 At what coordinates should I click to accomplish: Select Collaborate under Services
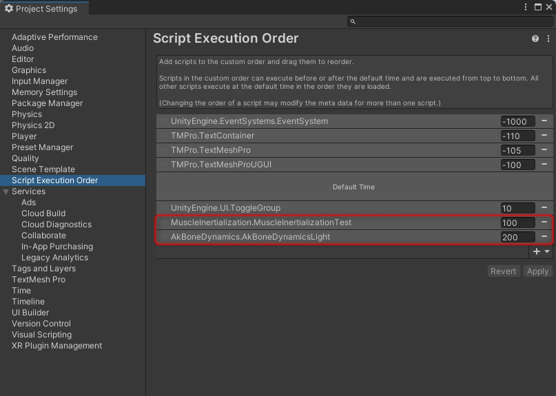[43, 236]
